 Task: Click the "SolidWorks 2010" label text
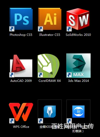[78, 35]
